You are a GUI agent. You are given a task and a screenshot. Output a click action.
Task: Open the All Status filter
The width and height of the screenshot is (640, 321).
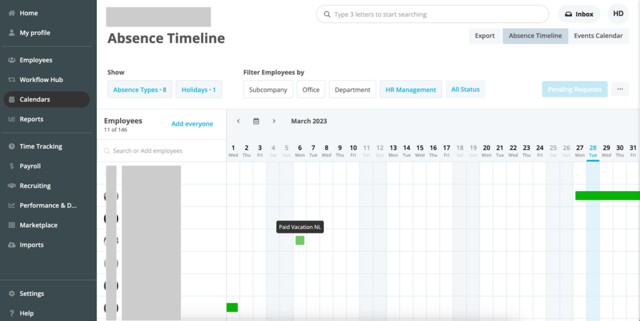465,89
